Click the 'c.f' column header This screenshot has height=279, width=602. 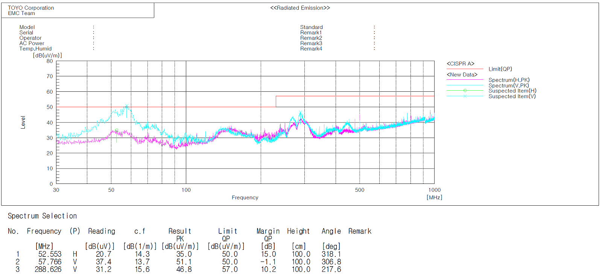point(140,231)
